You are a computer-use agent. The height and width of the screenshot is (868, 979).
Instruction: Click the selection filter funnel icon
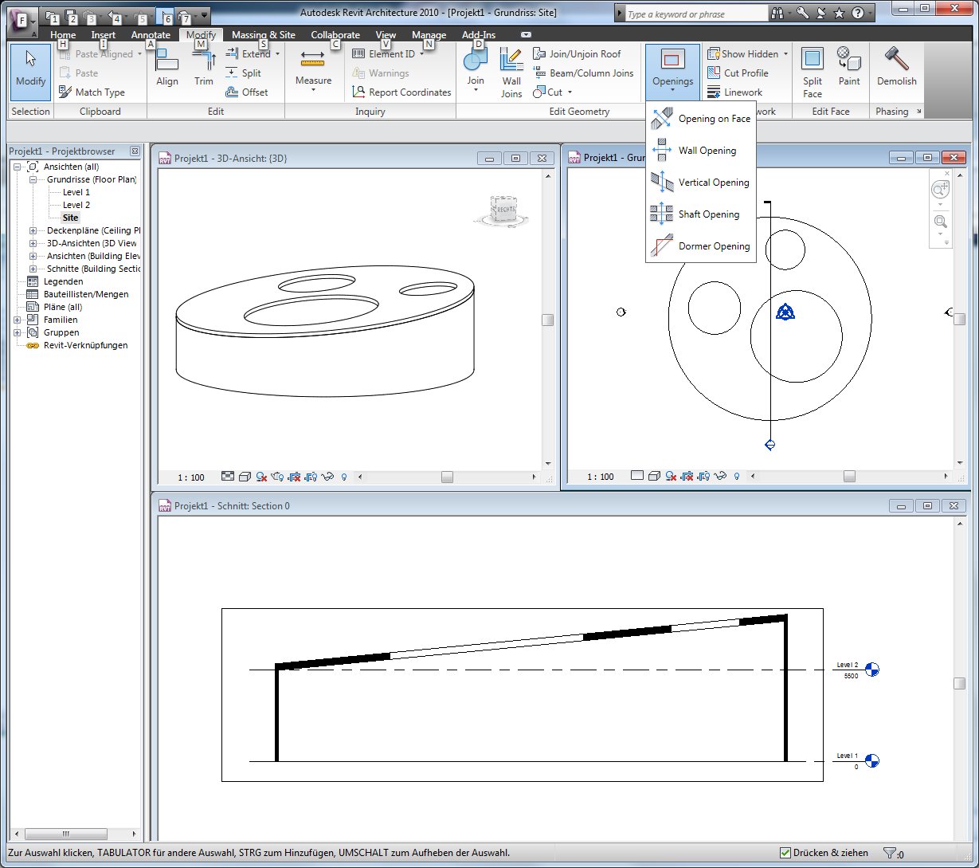890,853
